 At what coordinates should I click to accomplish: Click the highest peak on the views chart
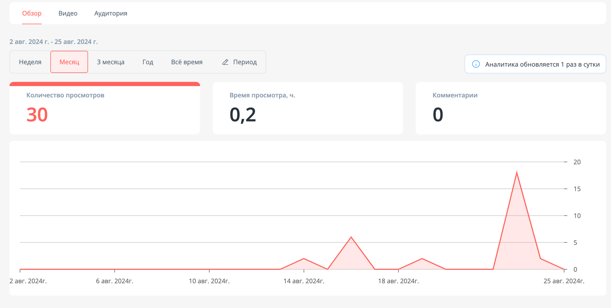[516, 173]
